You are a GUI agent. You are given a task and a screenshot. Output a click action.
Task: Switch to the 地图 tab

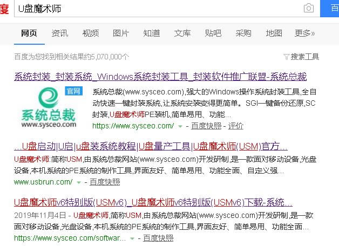click(274, 33)
